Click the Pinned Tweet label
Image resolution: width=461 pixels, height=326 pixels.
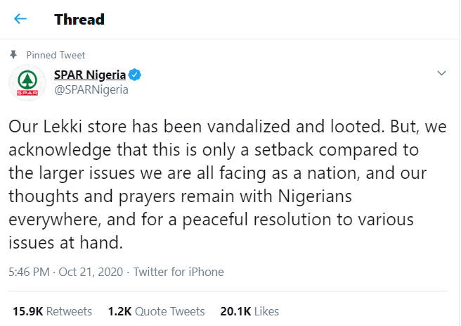56,55
